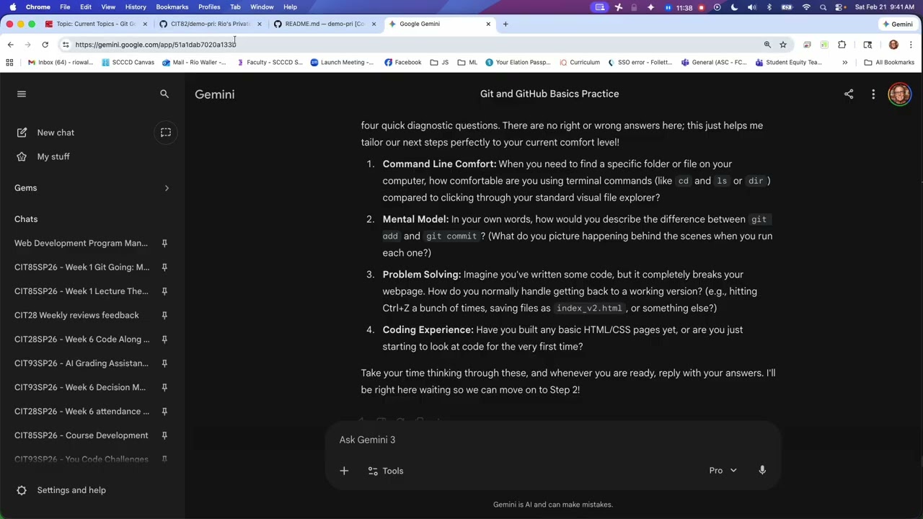Unpin CIT28SP26 Week 6 attendance pin
This screenshot has width=923, height=519.
(x=164, y=412)
